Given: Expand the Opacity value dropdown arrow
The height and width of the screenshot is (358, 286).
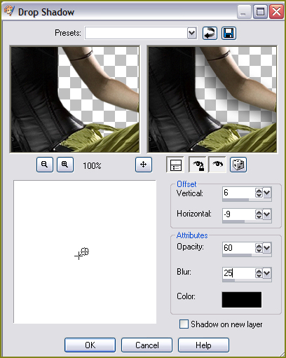Looking at the screenshot, I should pos(267,248).
